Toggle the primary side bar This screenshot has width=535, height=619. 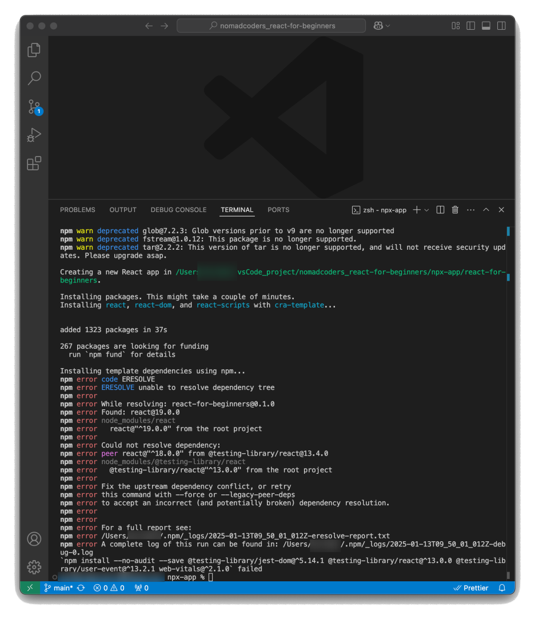click(x=470, y=26)
